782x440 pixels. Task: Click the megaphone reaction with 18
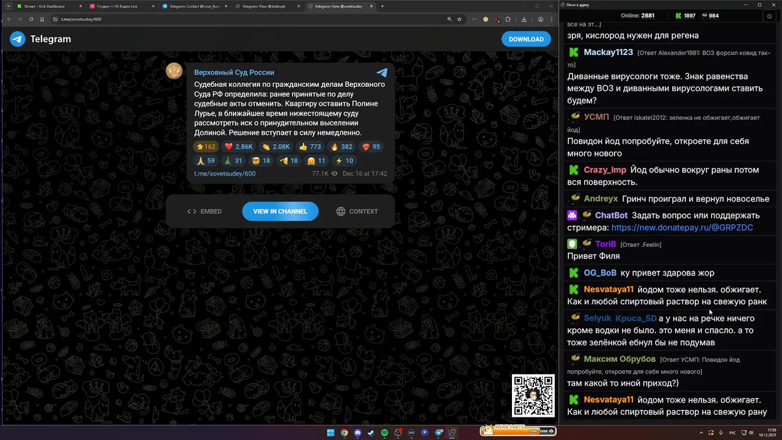click(289, 161)
